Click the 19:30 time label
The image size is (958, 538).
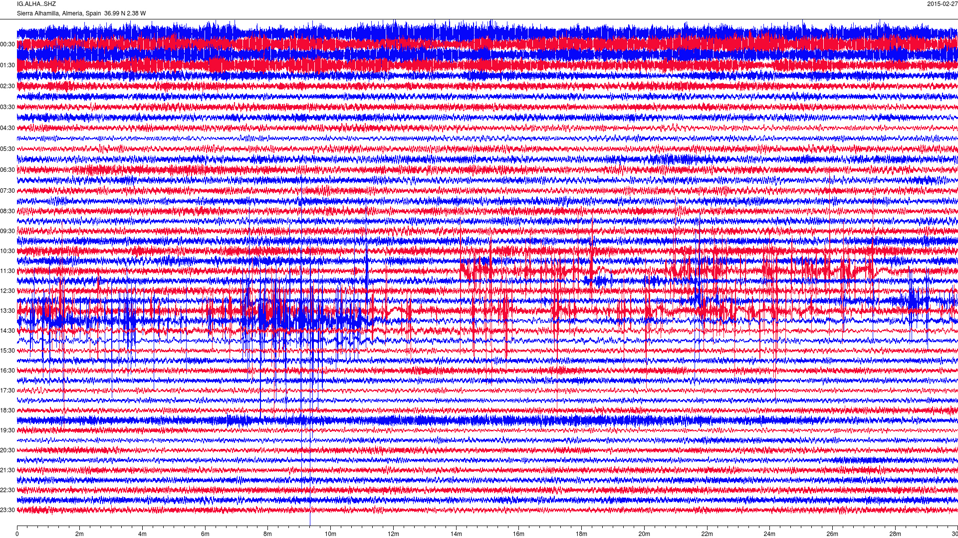pos(7,430)
